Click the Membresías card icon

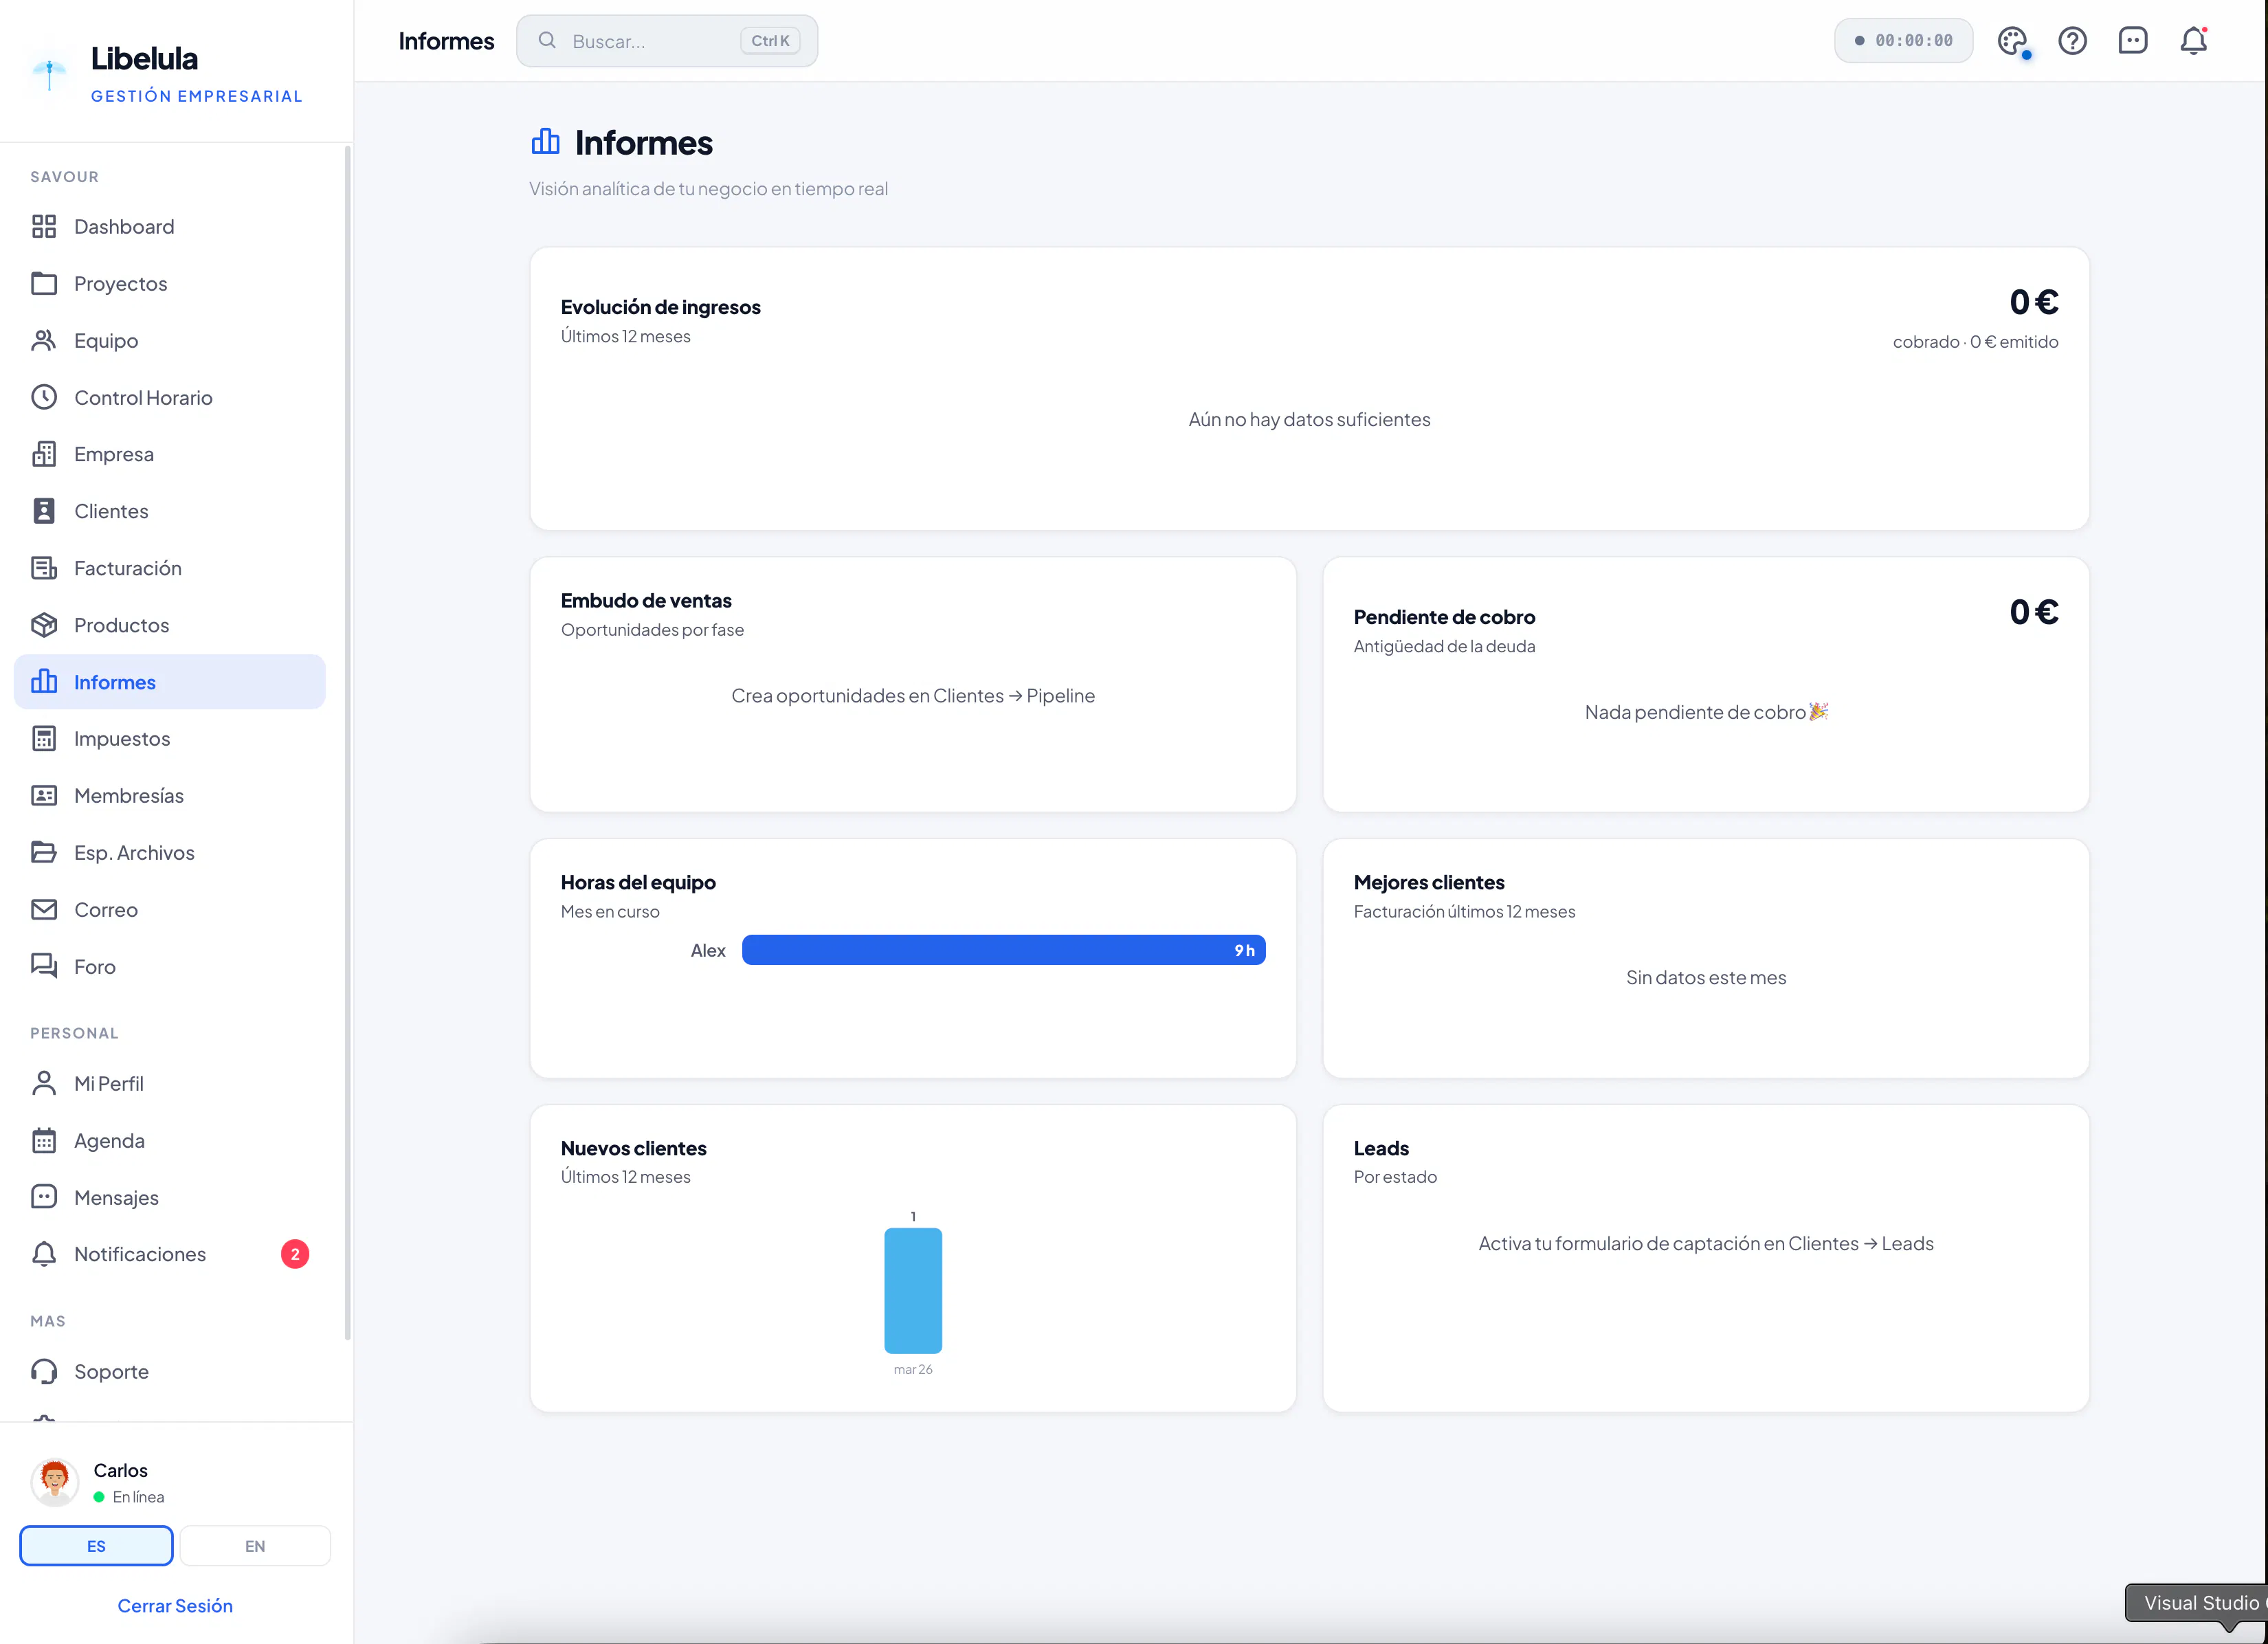[44, 796]
